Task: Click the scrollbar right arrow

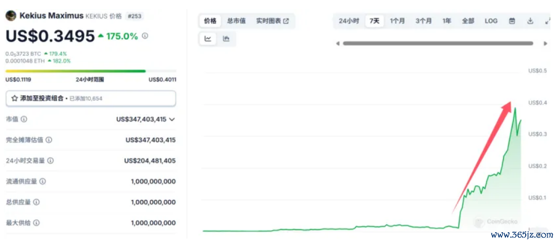Action: [x=545, y=44]
